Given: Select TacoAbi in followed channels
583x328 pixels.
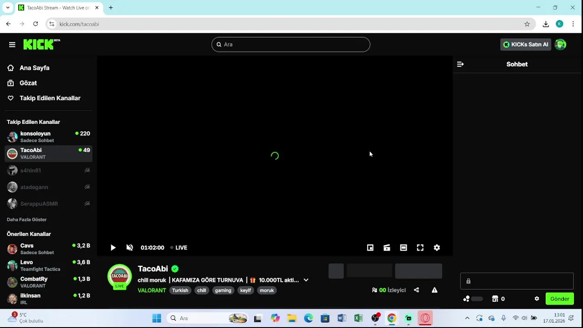Looking at the screenshot, I should click(48, 154).
